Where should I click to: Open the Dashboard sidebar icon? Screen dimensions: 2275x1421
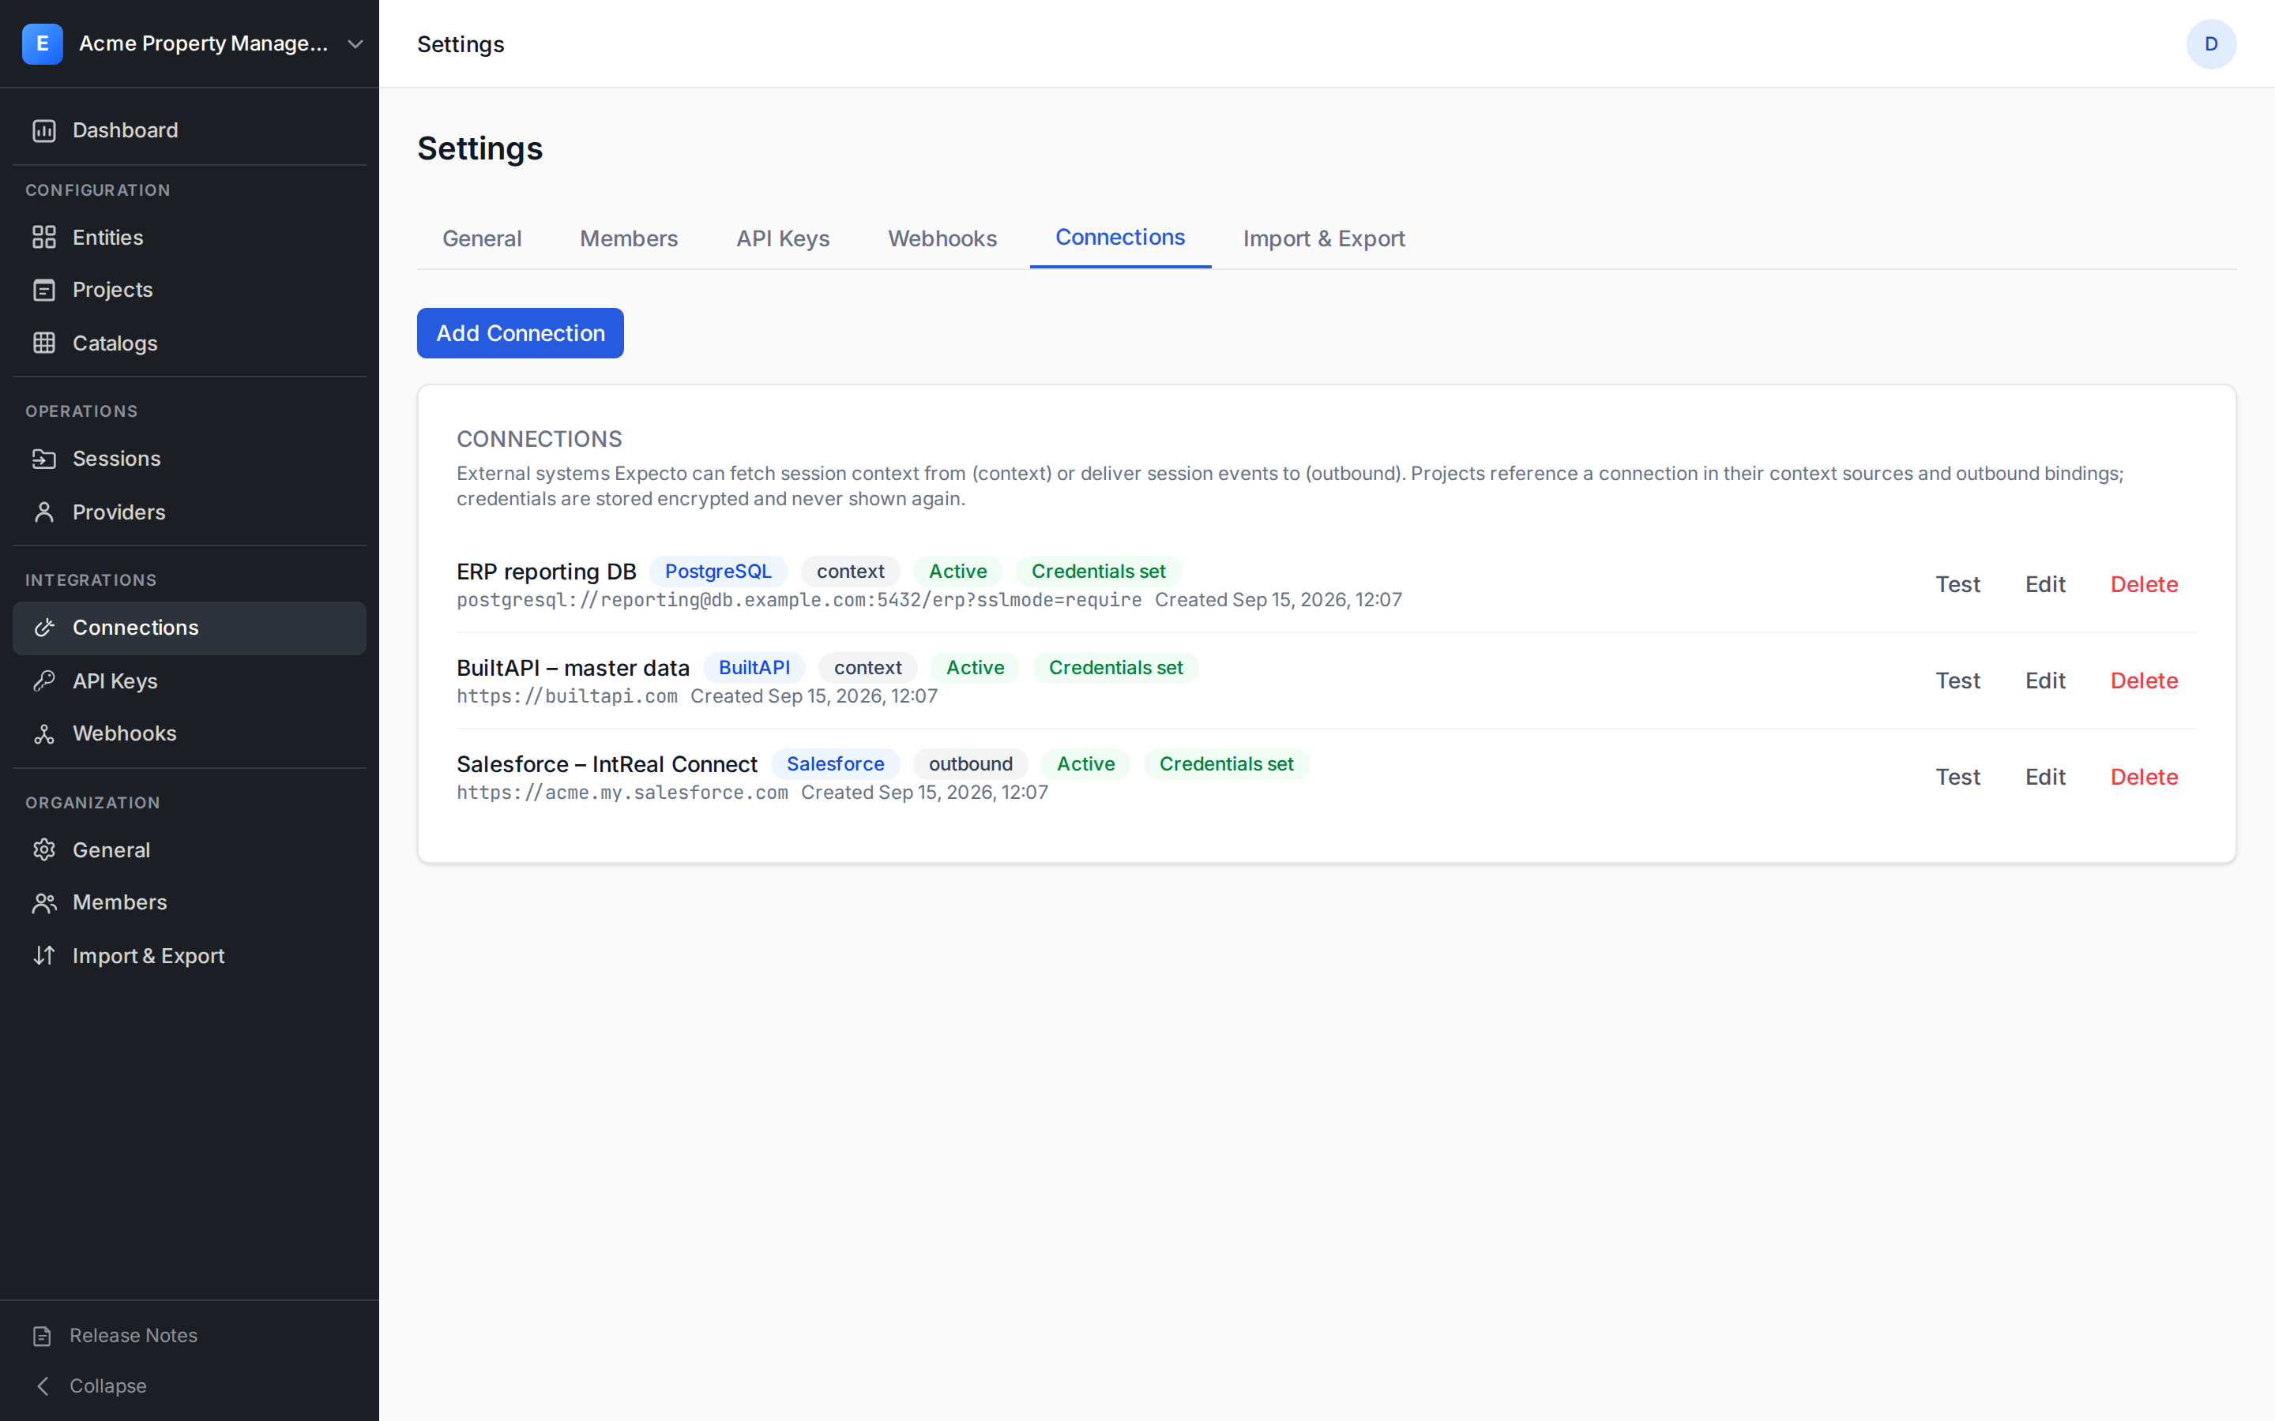pos(44,130)
